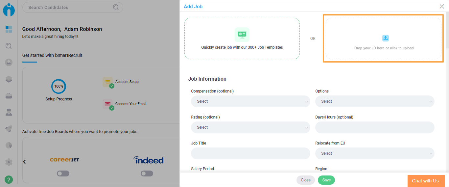The width and height of the screenshot is (449, 187).
Task: Click the job templates presentation icon
Action: (x=242, y=34)
